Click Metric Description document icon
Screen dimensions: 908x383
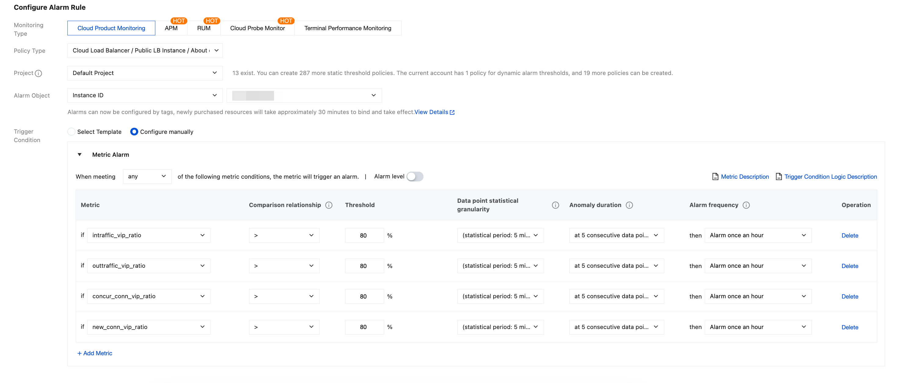click(715, 177)
